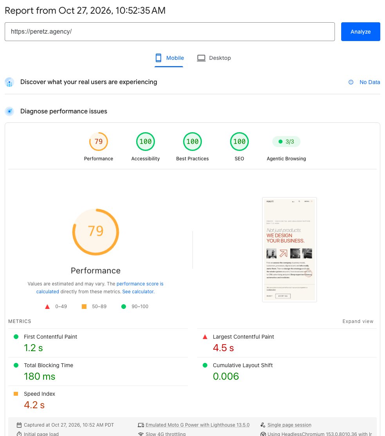Screen dimensions: 385x436
Task: Click the Largest Contentful Paint label
Action: [x=243, y=337]
